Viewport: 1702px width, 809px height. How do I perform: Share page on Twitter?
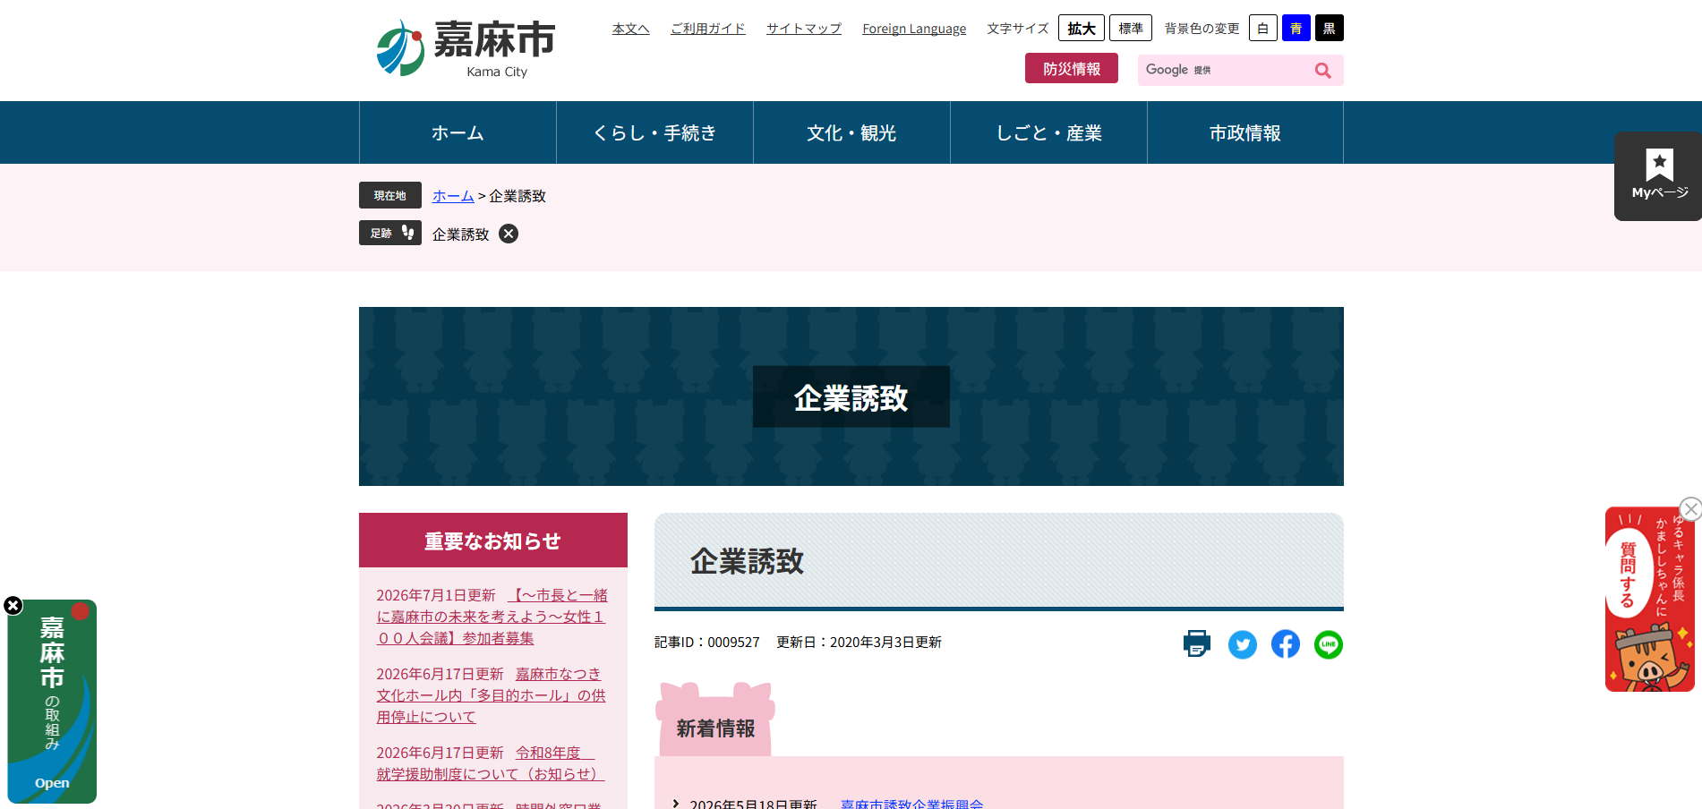(1242, 644)
